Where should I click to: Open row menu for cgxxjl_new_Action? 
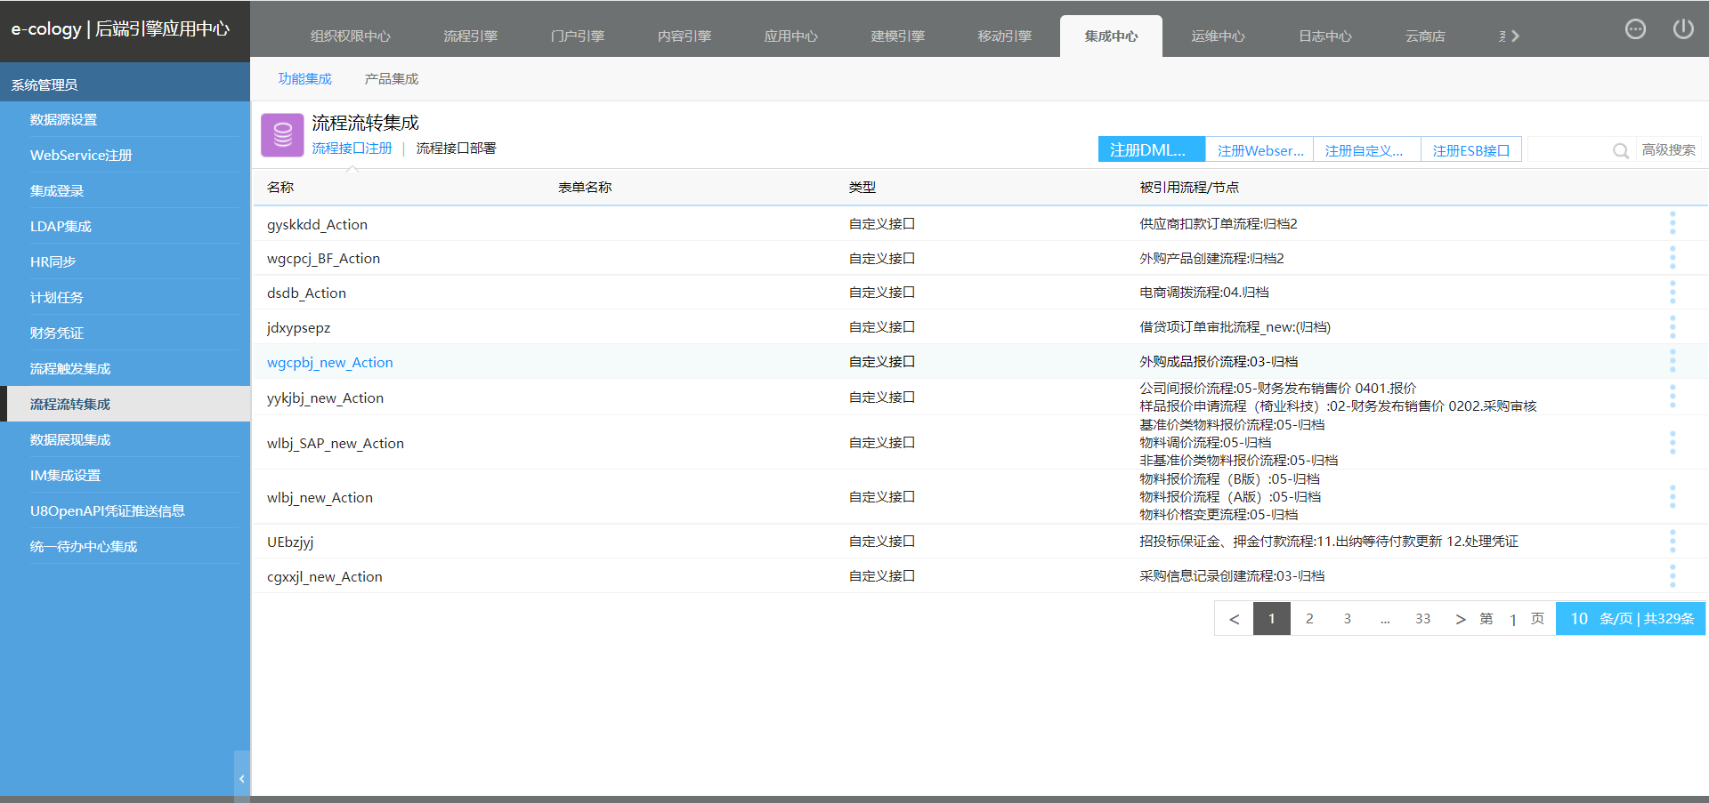[x=1673, y=576]
